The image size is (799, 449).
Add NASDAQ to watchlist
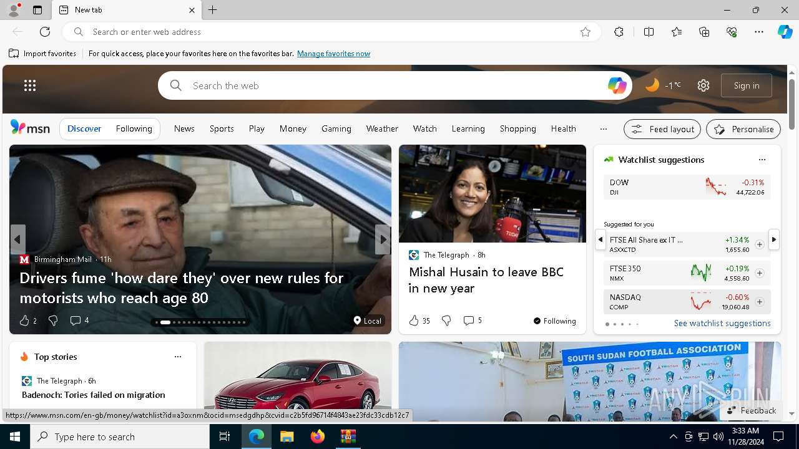click(x=759, y=302)
